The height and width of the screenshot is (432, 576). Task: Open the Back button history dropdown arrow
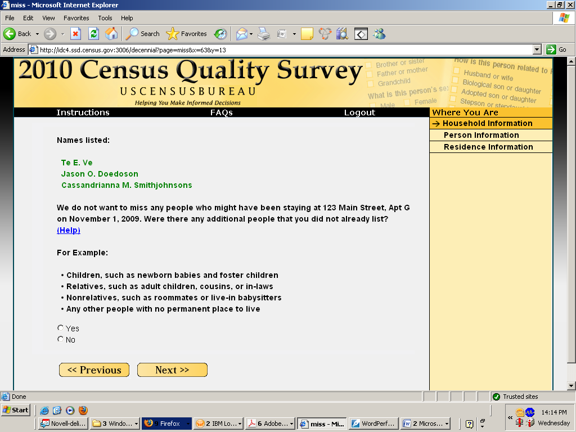tap(37, 34)
